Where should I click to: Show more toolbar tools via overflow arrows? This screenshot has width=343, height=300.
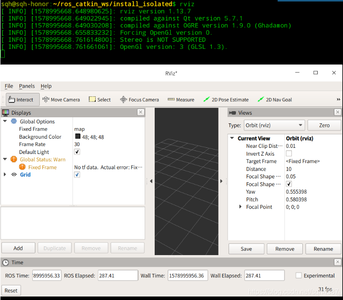(338, 99)
